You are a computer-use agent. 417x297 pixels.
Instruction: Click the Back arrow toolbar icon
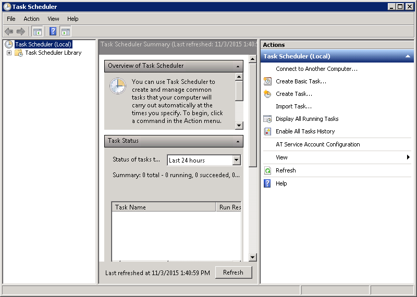coord(9,31)
